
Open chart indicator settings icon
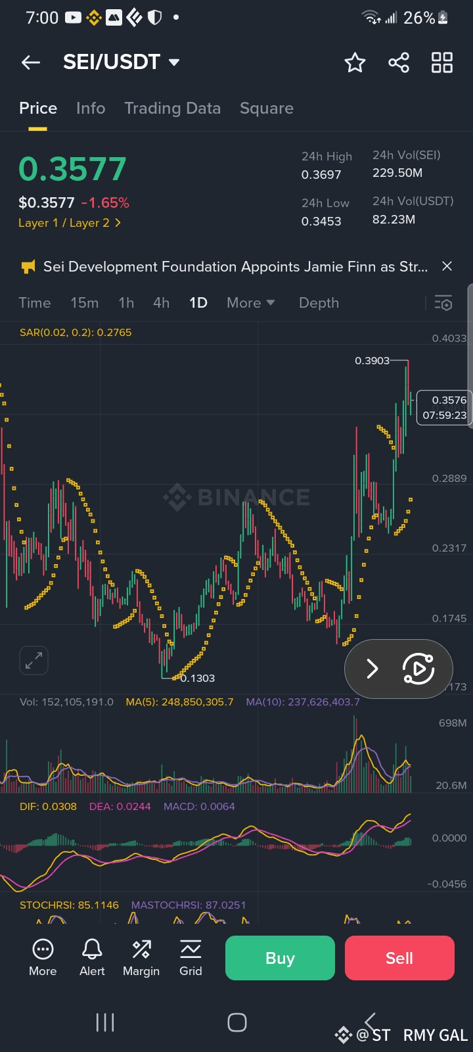(x=443, y=303)
